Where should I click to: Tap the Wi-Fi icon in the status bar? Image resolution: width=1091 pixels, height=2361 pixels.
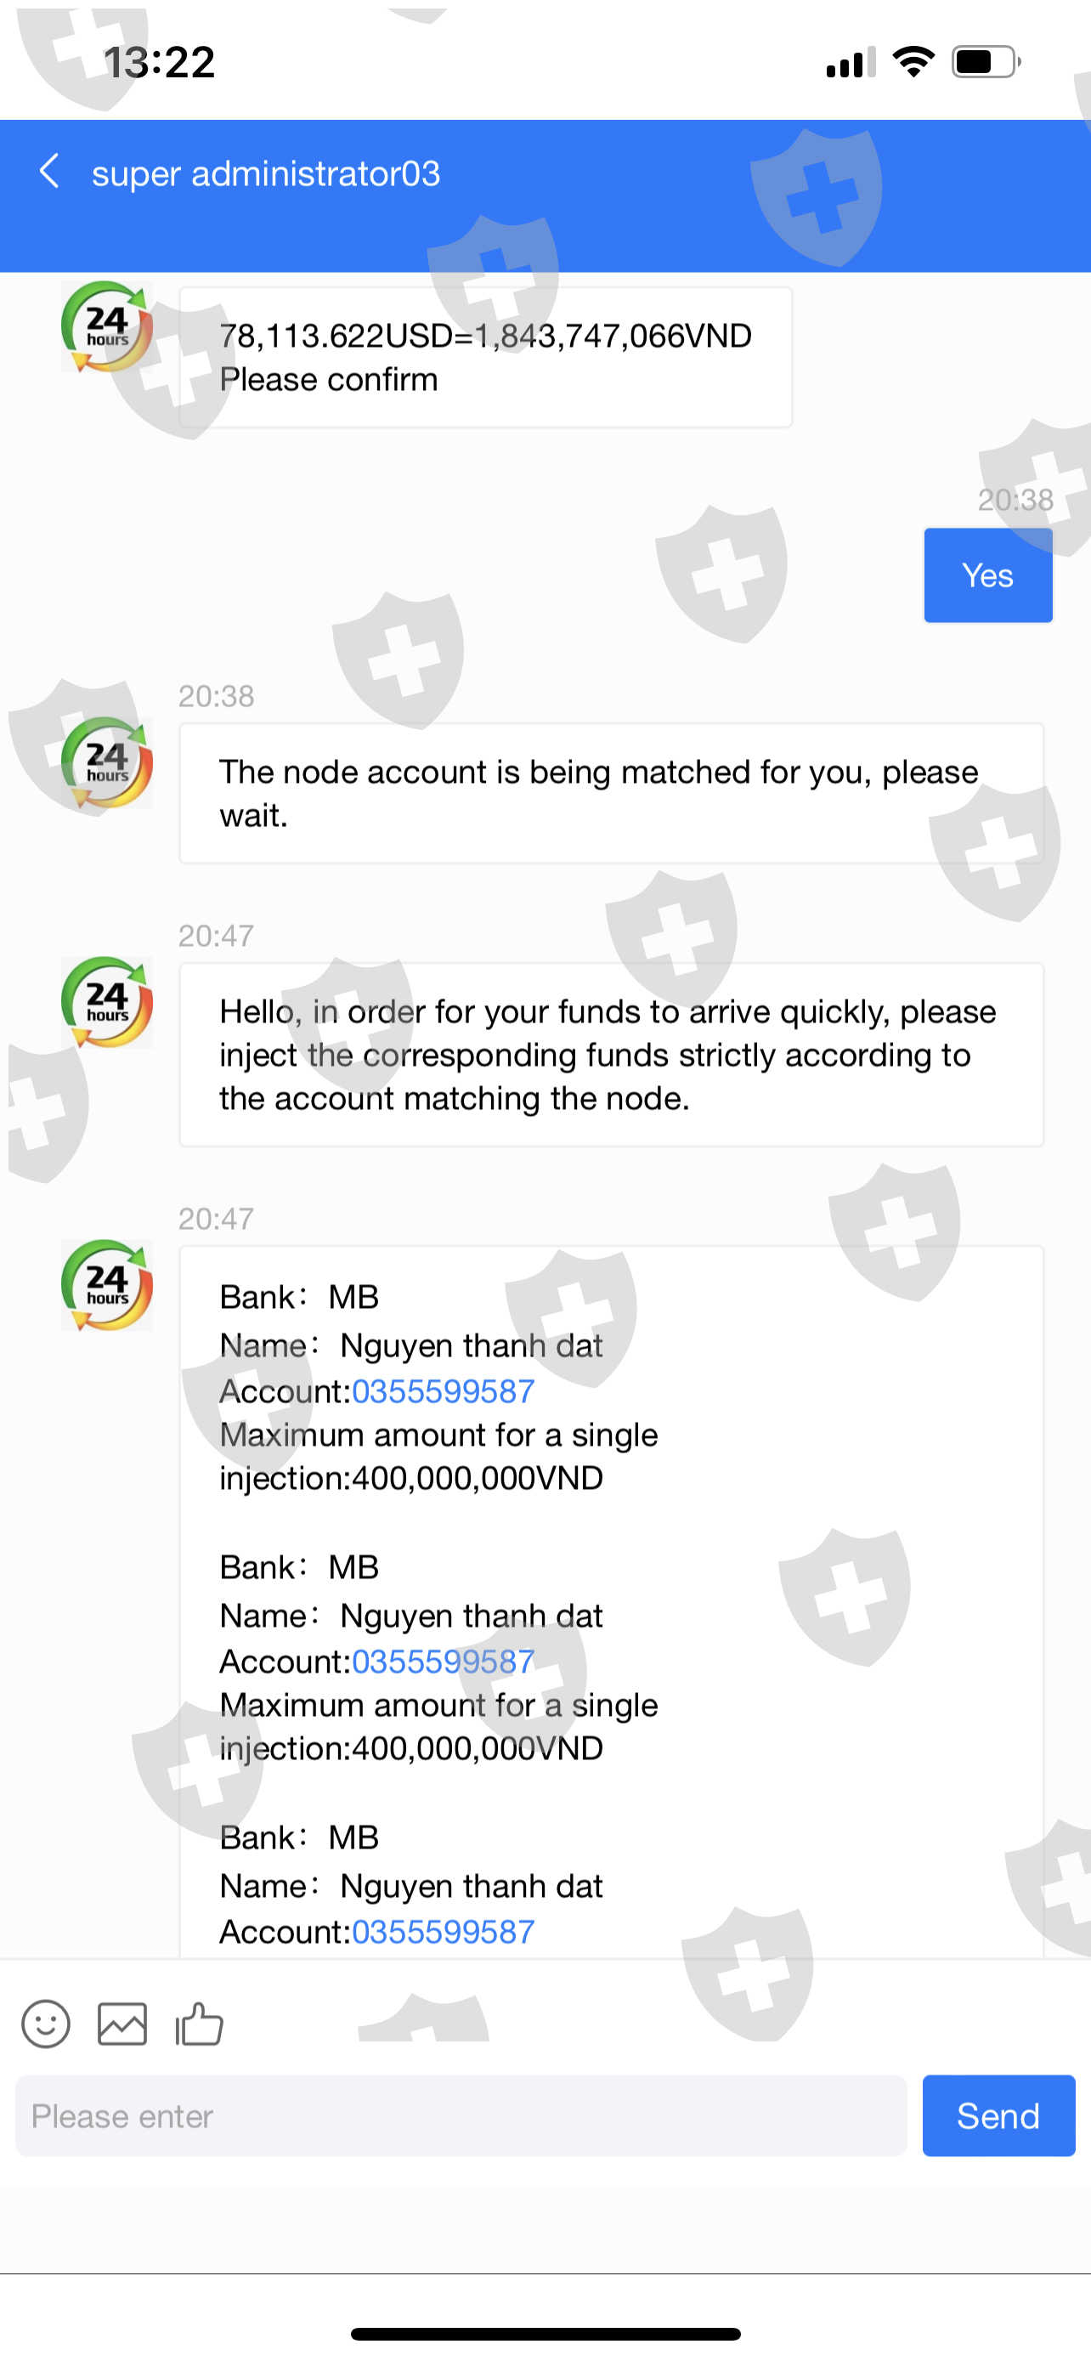(913, 62)
